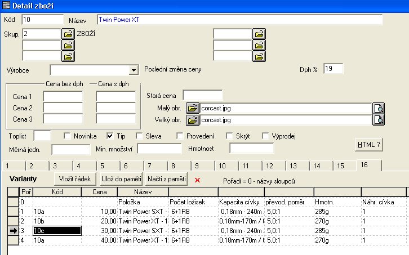Click the Malý obr. corcast.jpg field
This screenshot has height=255, width=409.
click(x=286, y=108)
